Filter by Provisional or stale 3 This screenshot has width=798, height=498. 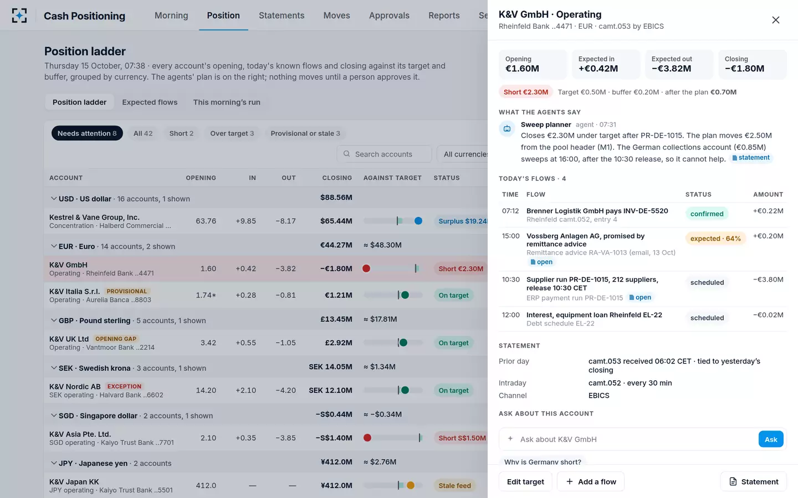pos(305,133)
